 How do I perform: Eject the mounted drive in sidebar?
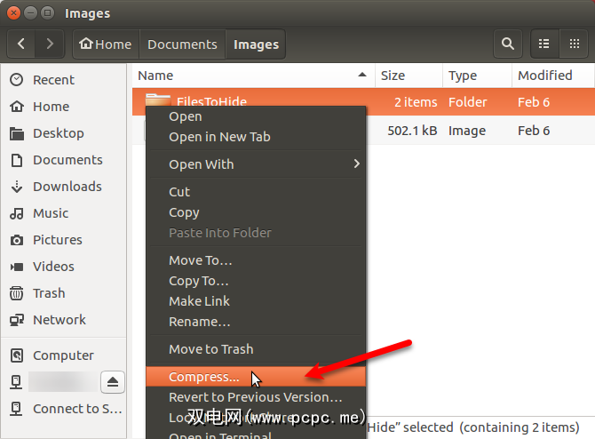[115, 381]
